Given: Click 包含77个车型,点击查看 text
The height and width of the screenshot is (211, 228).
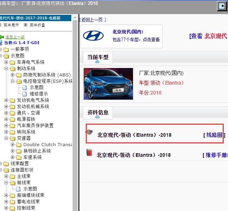Looking at the screenshot, I should coord(136,39).
